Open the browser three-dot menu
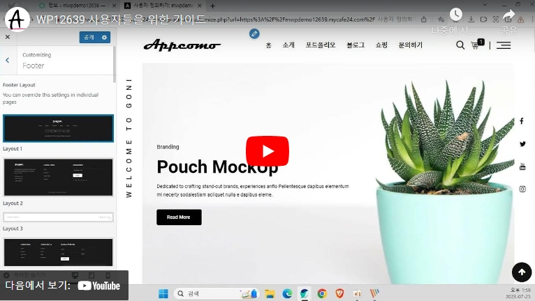Viewport: 535px width, 301px height. [532, 20]
